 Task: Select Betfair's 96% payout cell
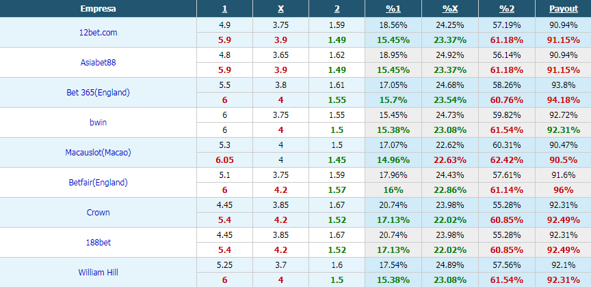pyautogui.click(x=563, y=190)
